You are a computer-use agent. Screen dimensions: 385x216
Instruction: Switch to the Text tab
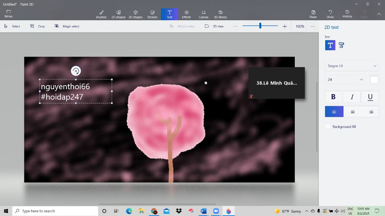coord(170,14)
